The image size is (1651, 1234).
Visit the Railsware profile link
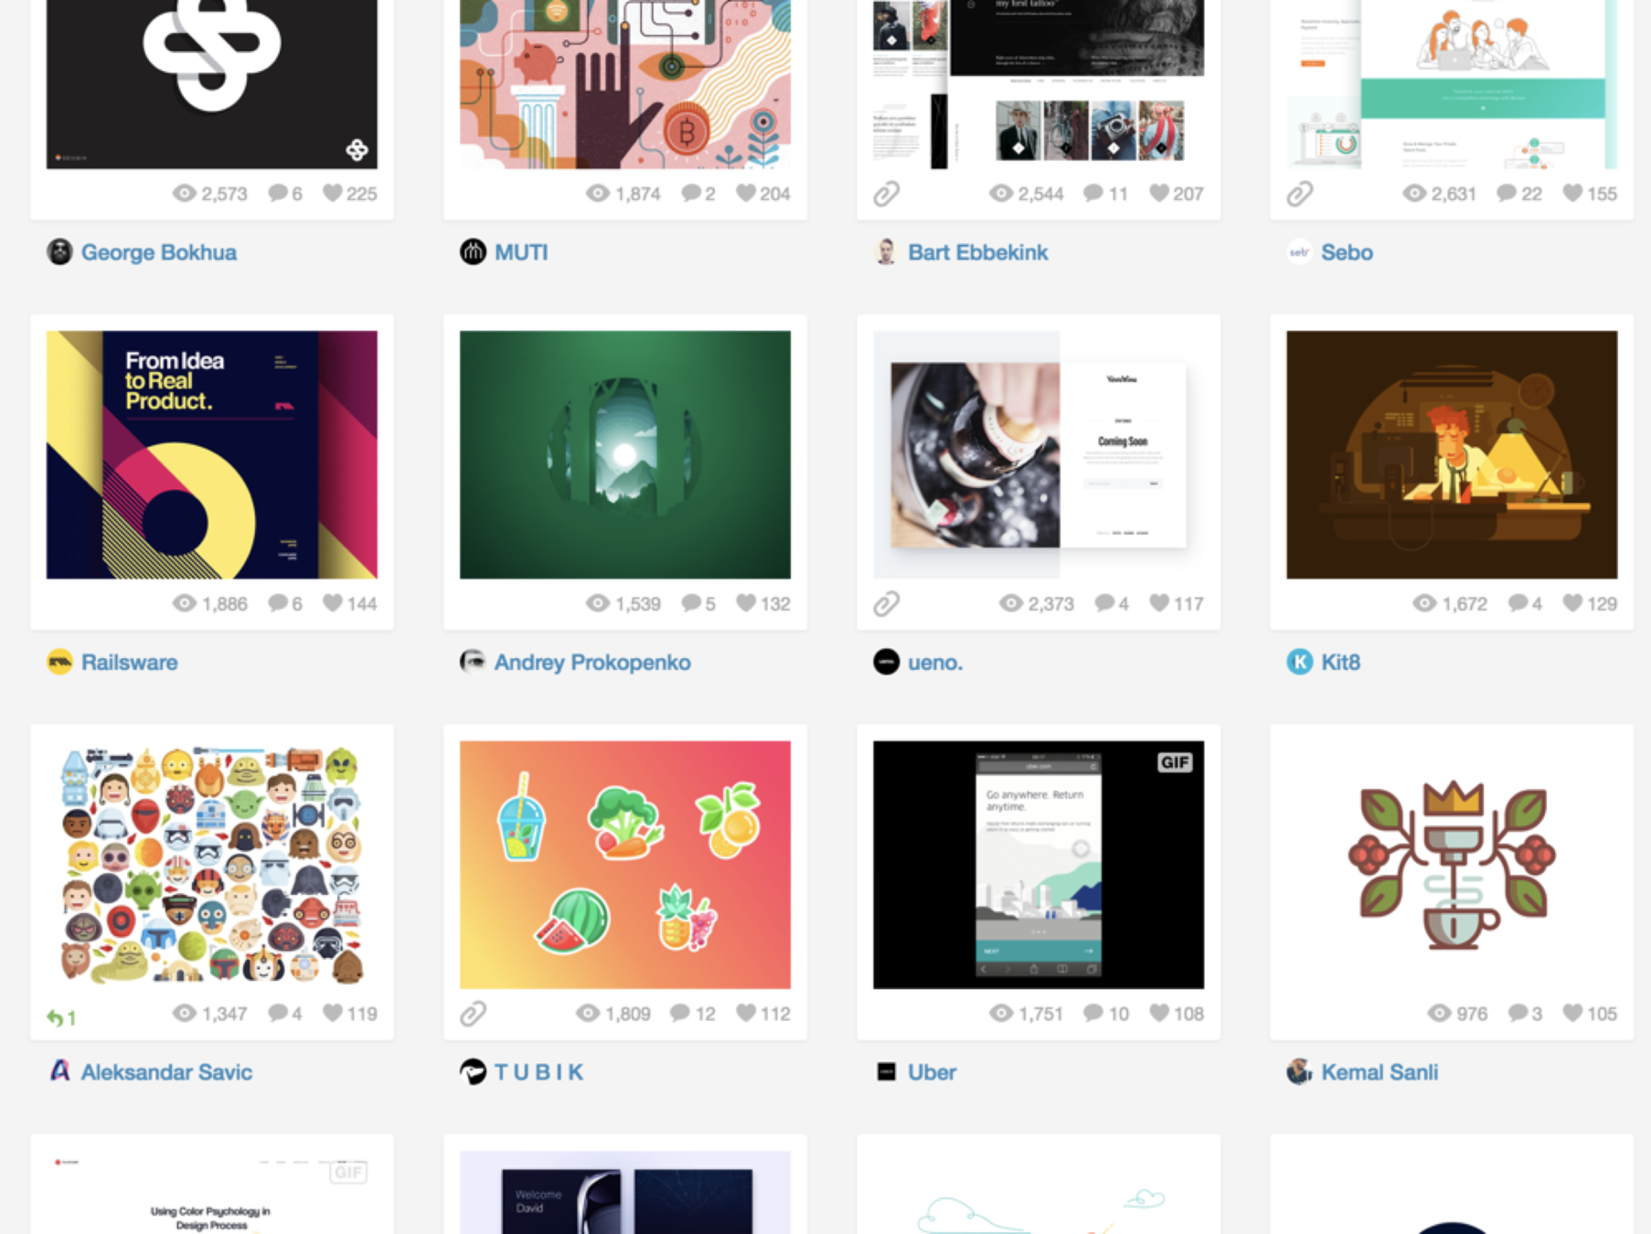[129, 662]
